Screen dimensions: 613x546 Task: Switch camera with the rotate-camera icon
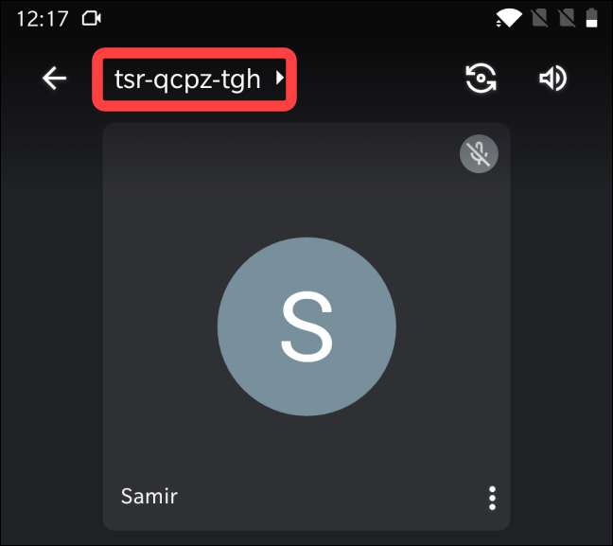(481, 79)
